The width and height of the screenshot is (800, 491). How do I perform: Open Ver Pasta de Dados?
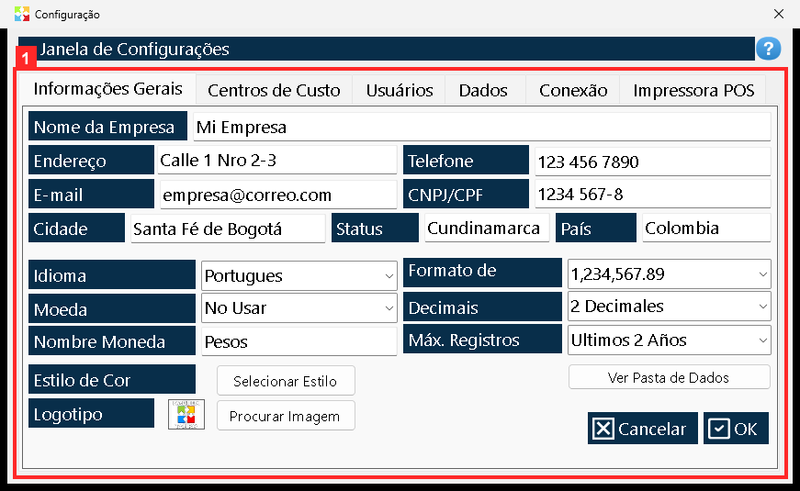[x=669, y=377]
